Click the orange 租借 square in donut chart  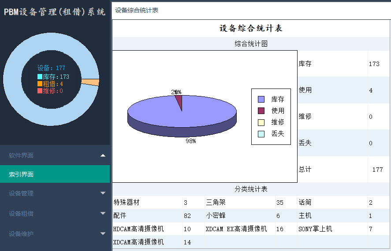40,84
